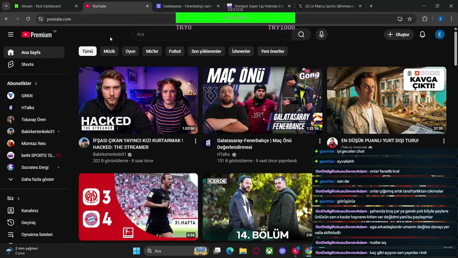Open Bakirkertenkele31 in subscriptions list
This screenshot has width=458, height=258.
pos(34,132)
